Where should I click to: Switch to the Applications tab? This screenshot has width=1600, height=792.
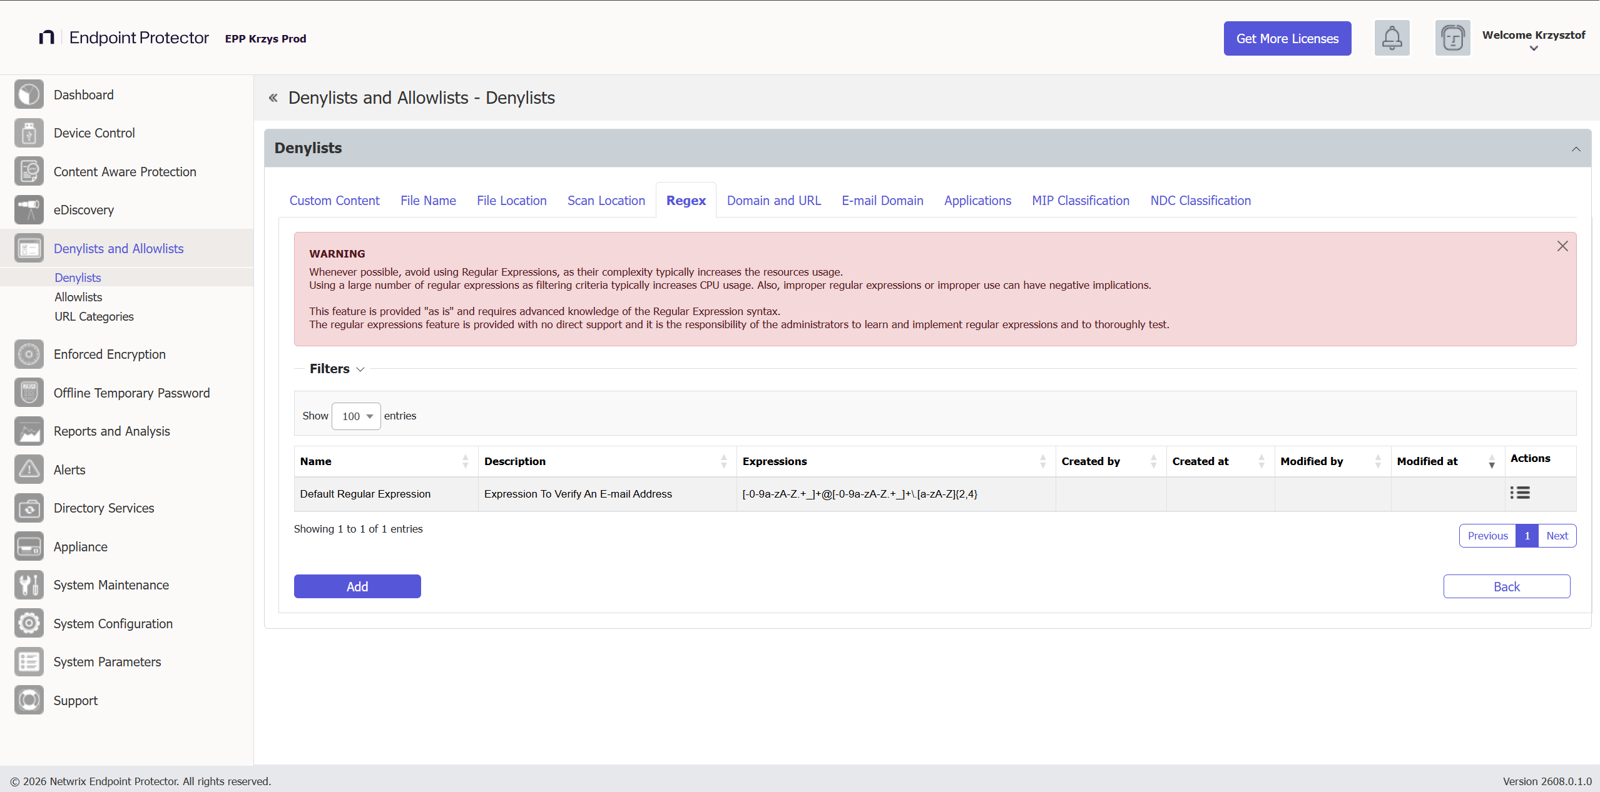(x=977, y=201)
